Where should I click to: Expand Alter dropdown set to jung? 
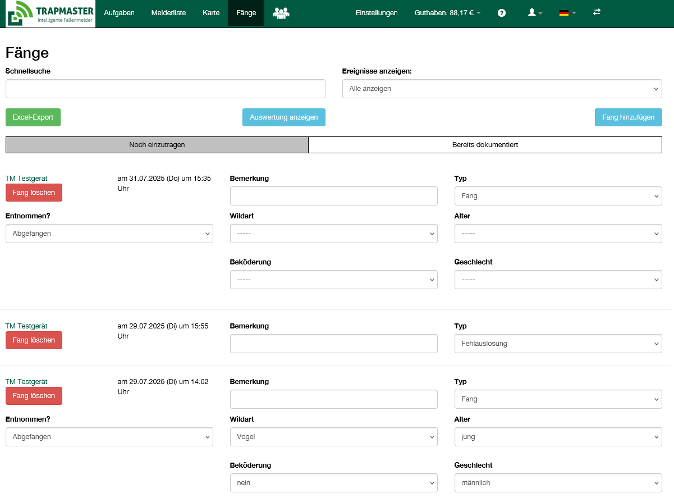click(558, 437)
